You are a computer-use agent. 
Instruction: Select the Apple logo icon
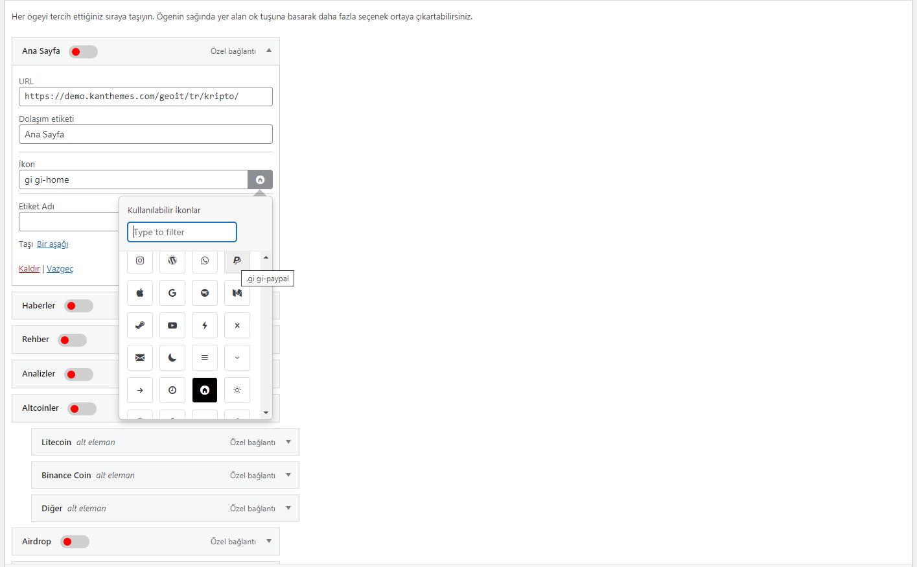point(140,293)
